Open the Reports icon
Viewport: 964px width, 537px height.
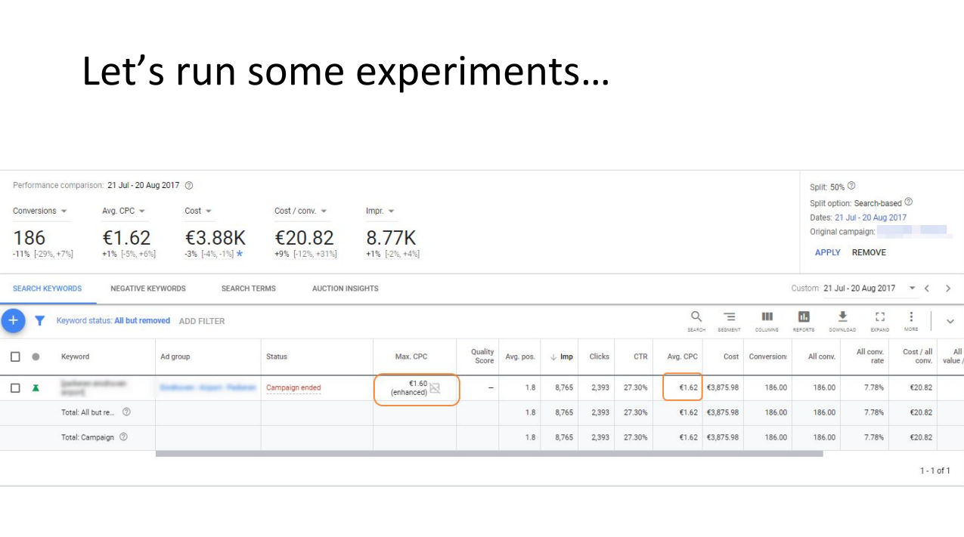[x=804, y=321]
